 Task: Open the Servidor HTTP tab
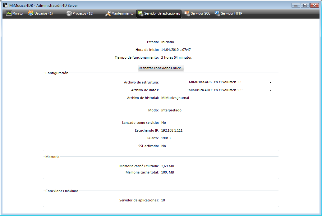[x=228, y=13]
